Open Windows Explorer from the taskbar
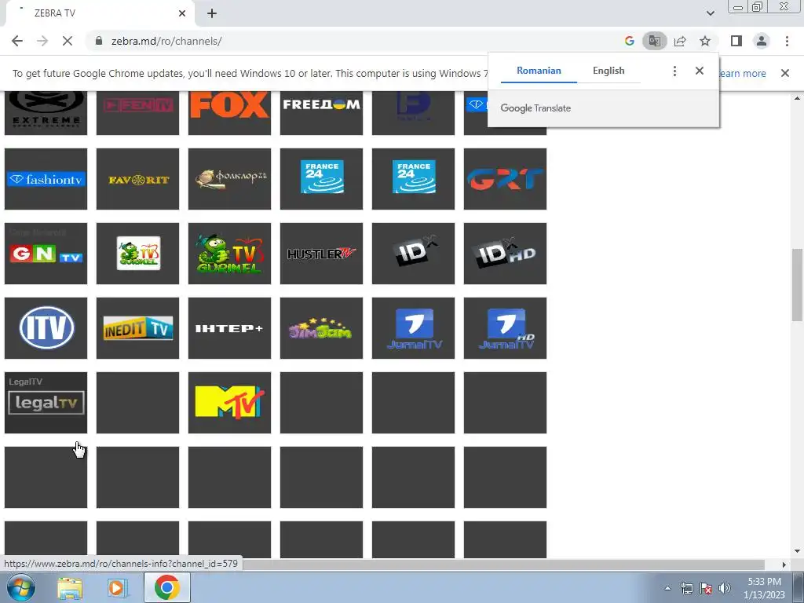 pyautogui.click(x=70, y=588)
